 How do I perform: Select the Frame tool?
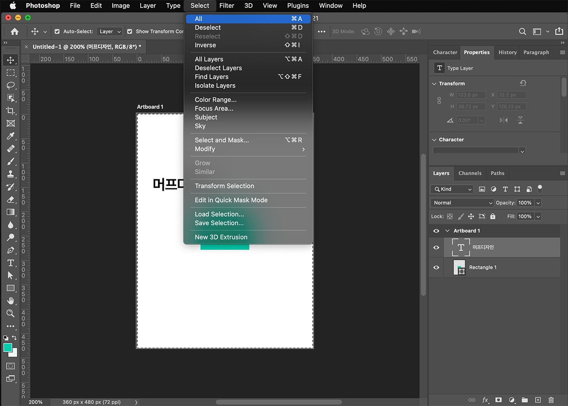pyautogui.click(x=11, y=123)
